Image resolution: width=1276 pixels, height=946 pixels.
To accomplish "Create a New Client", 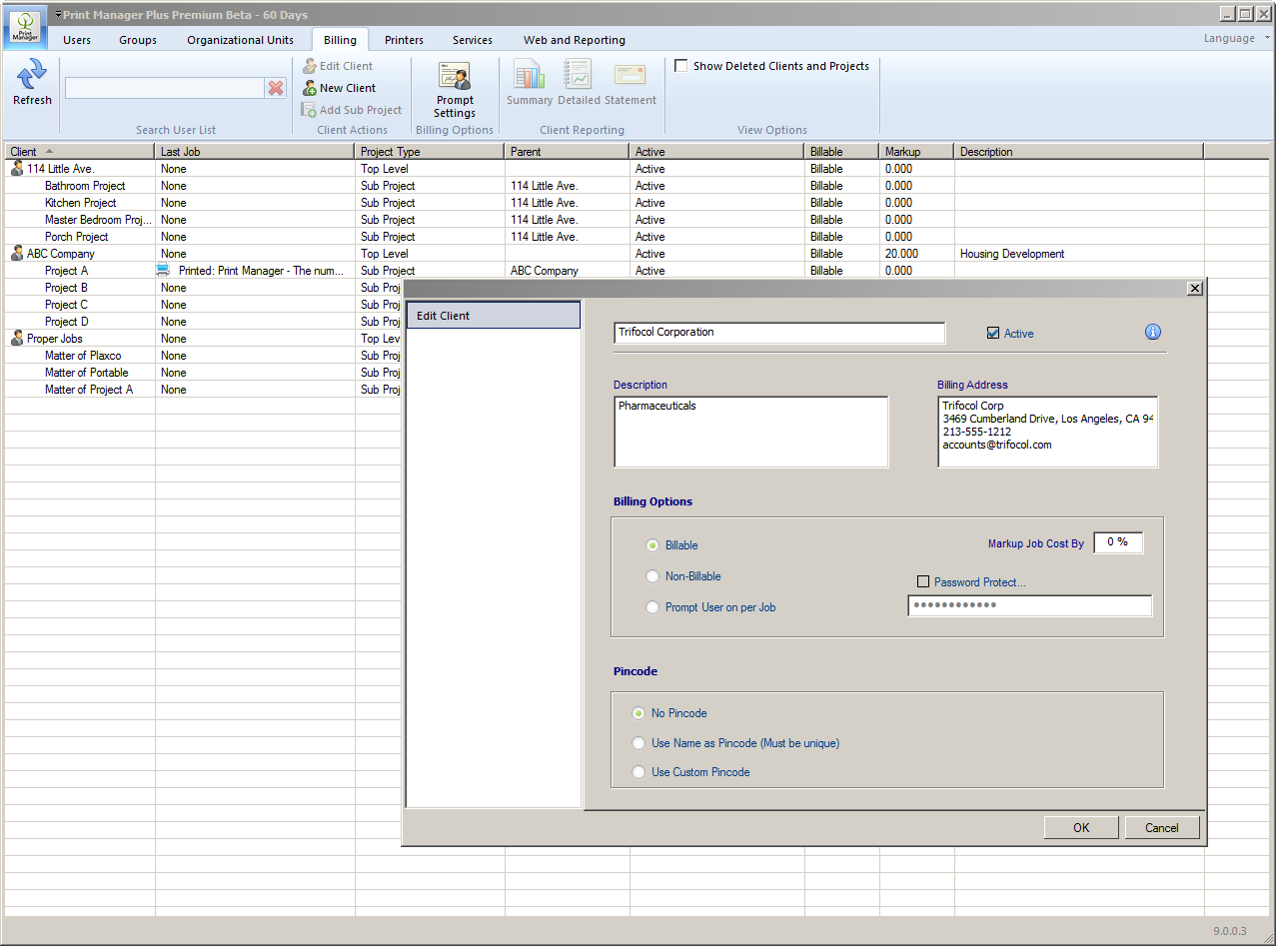I will click(x=340, y=88).
